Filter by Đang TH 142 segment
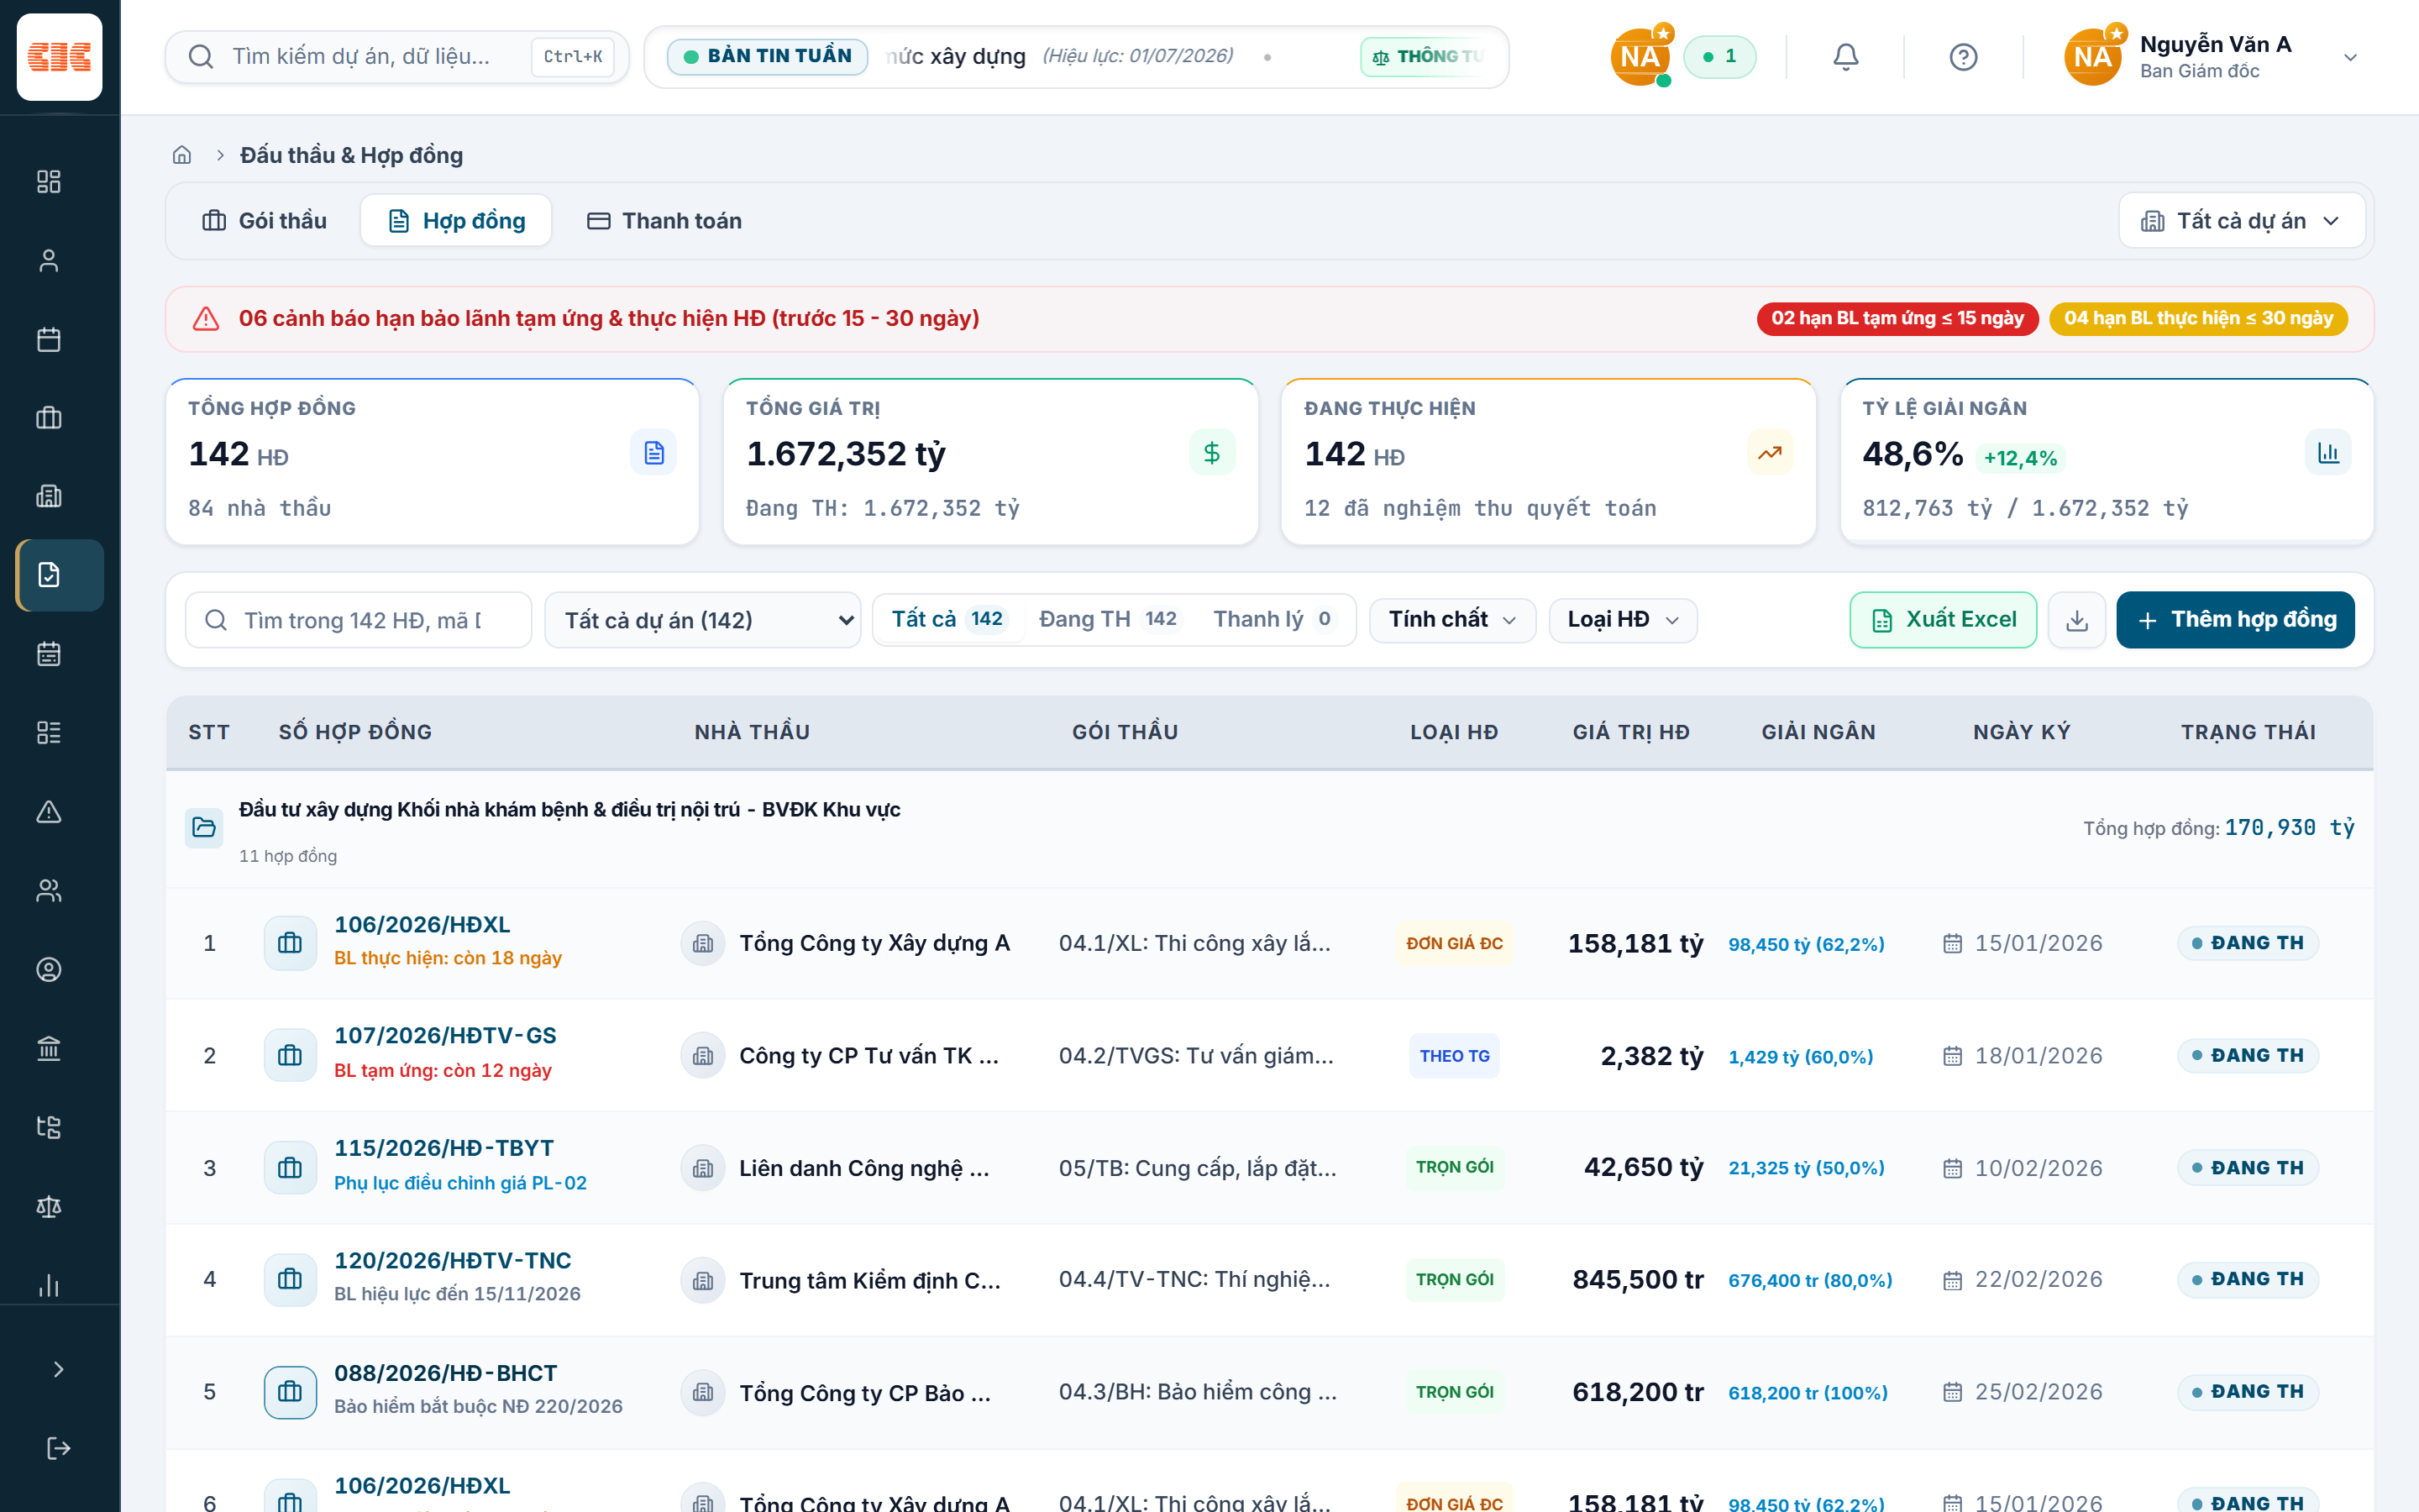The image size is (2419, 1512). (1109, 620)
